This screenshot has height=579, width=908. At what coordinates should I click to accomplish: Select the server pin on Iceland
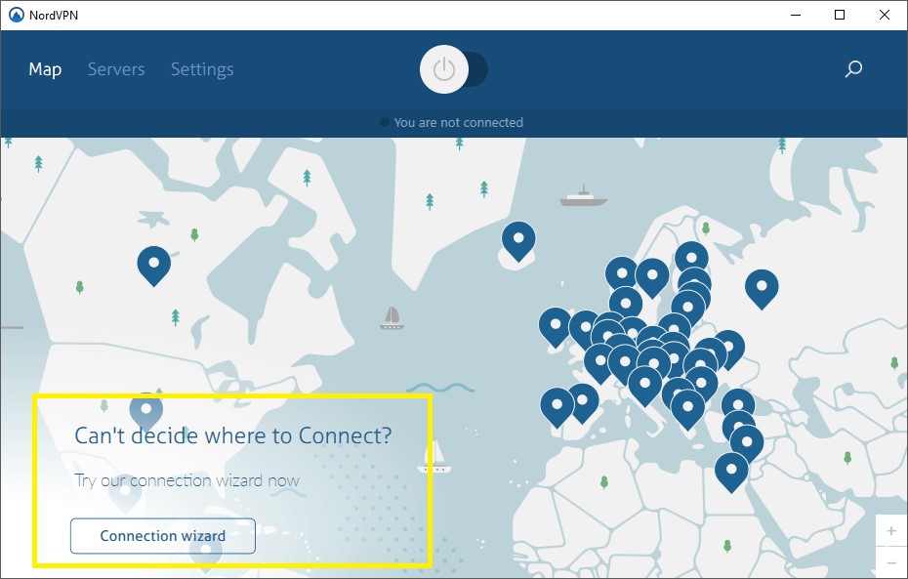tap(518, 241)
